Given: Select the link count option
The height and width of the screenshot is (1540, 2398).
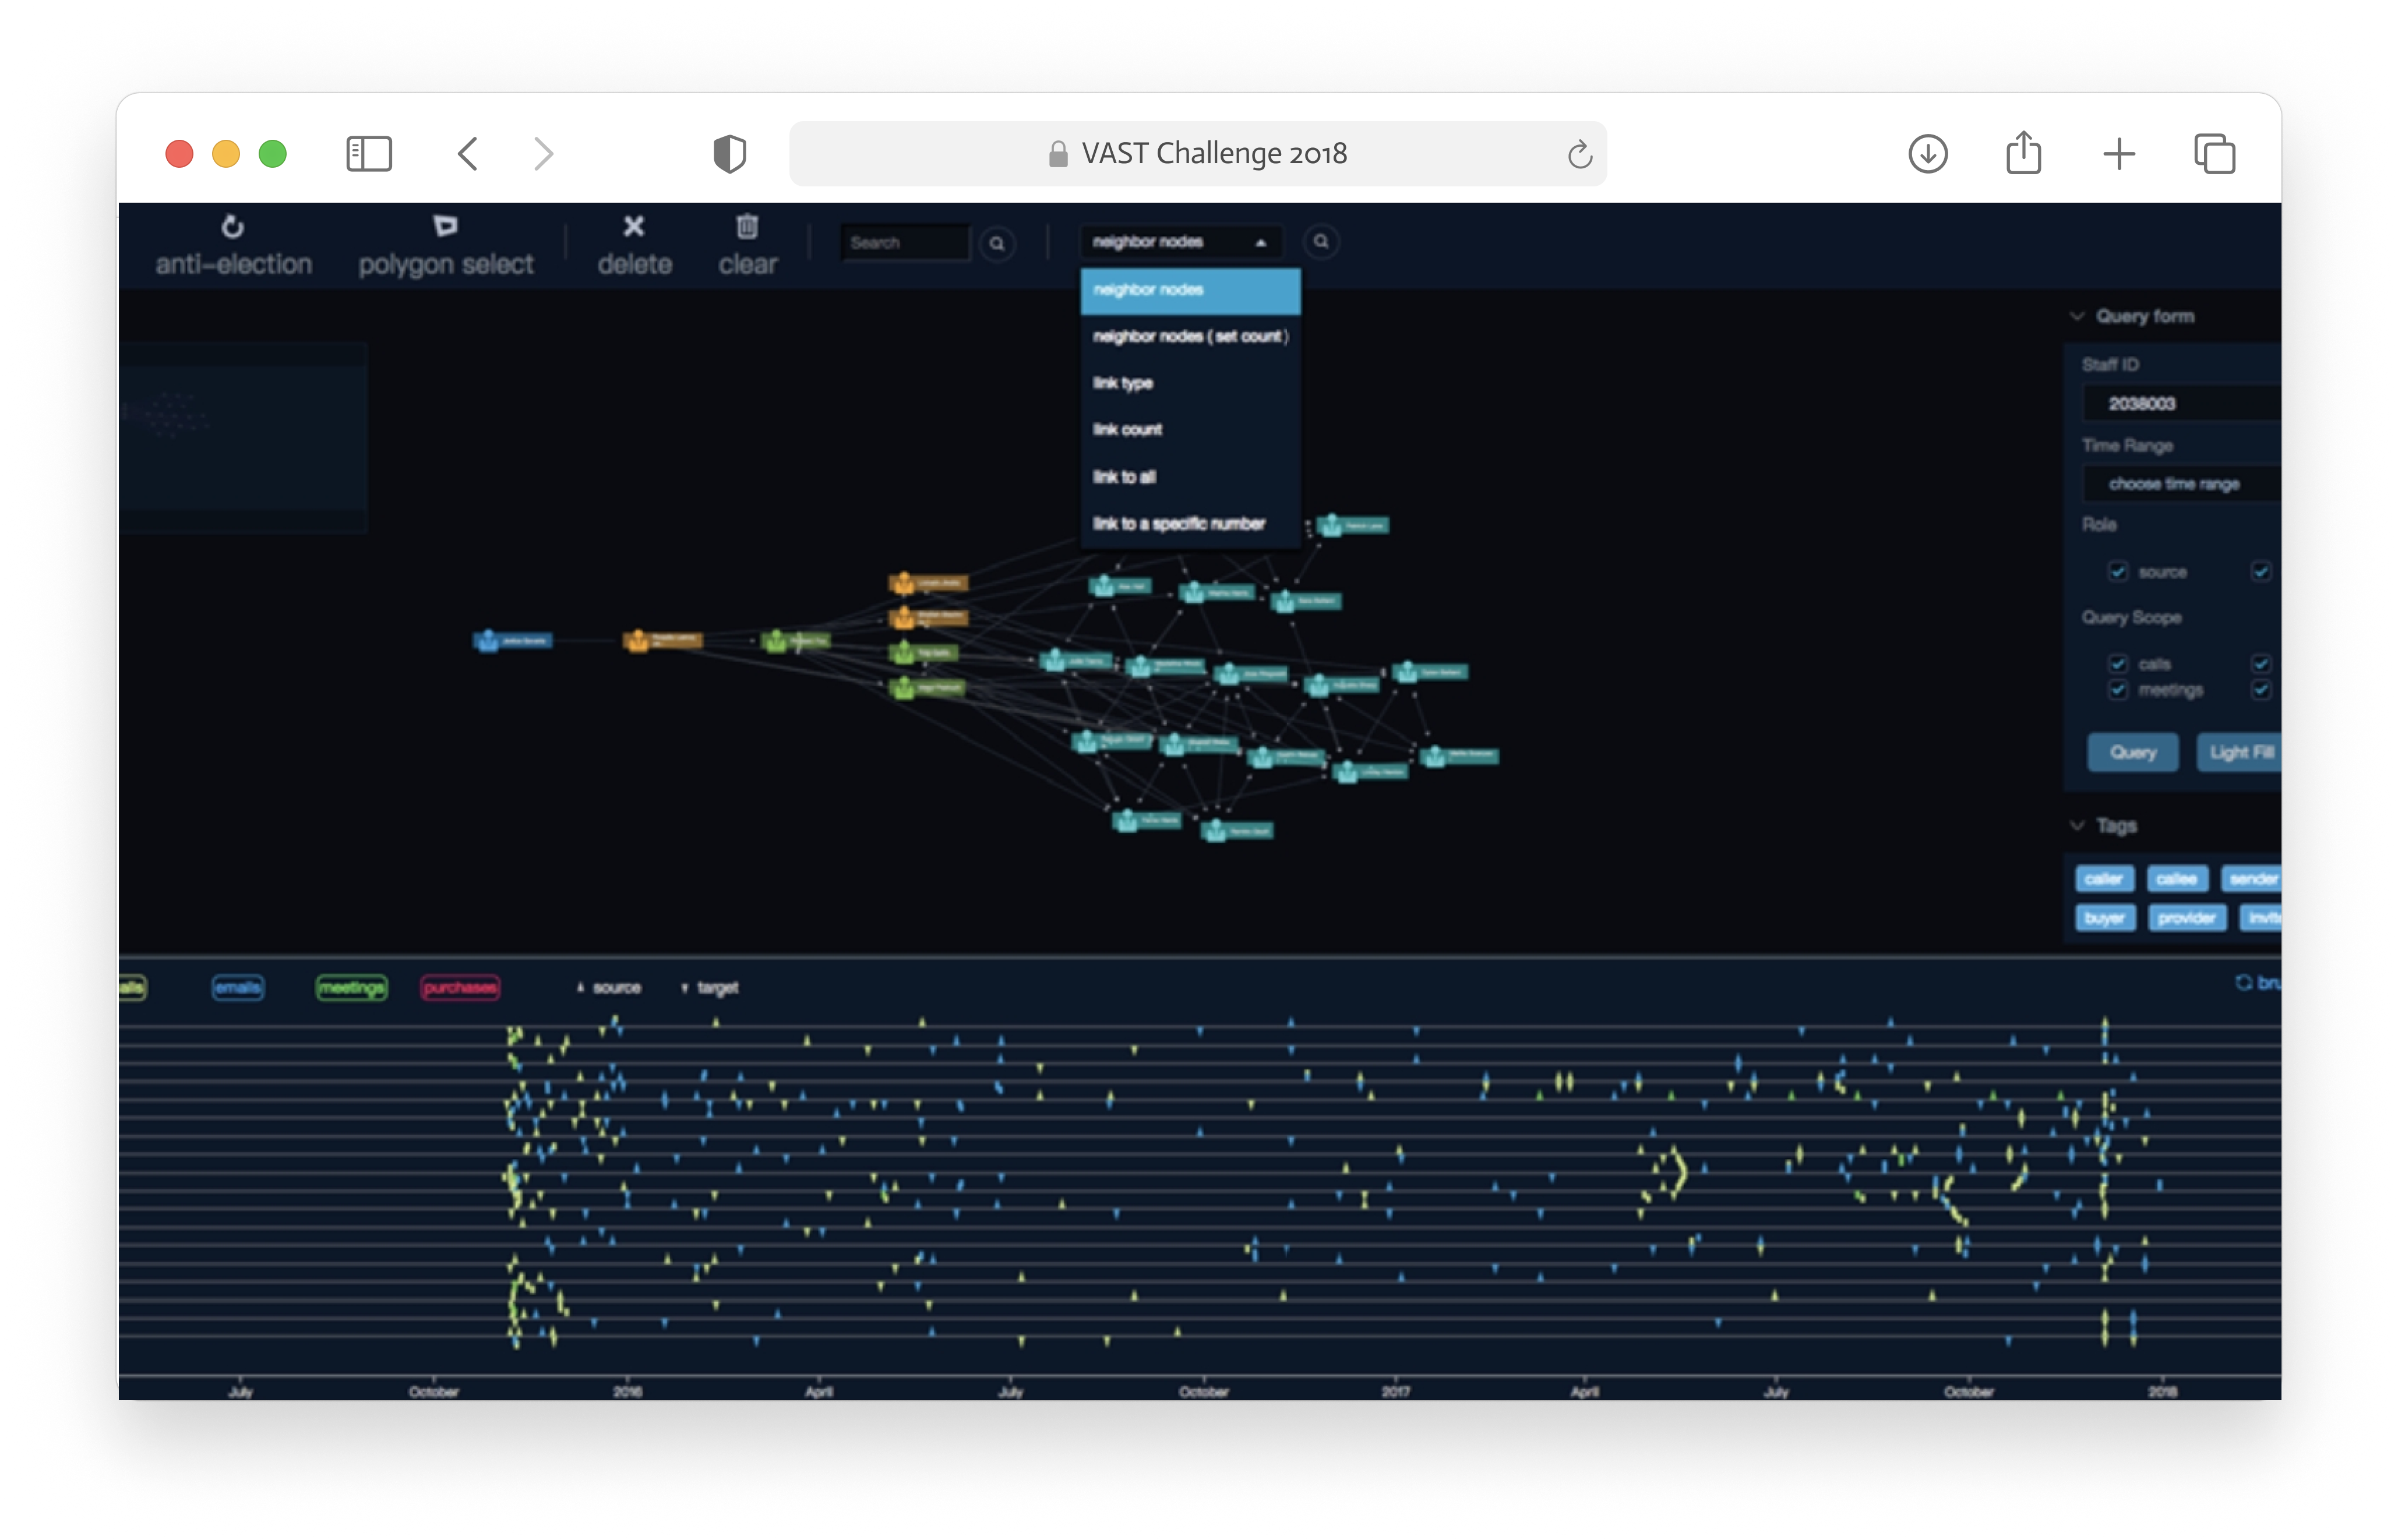Looking at the screenshot, I should pyautogui.click(x=1190, y=430).
